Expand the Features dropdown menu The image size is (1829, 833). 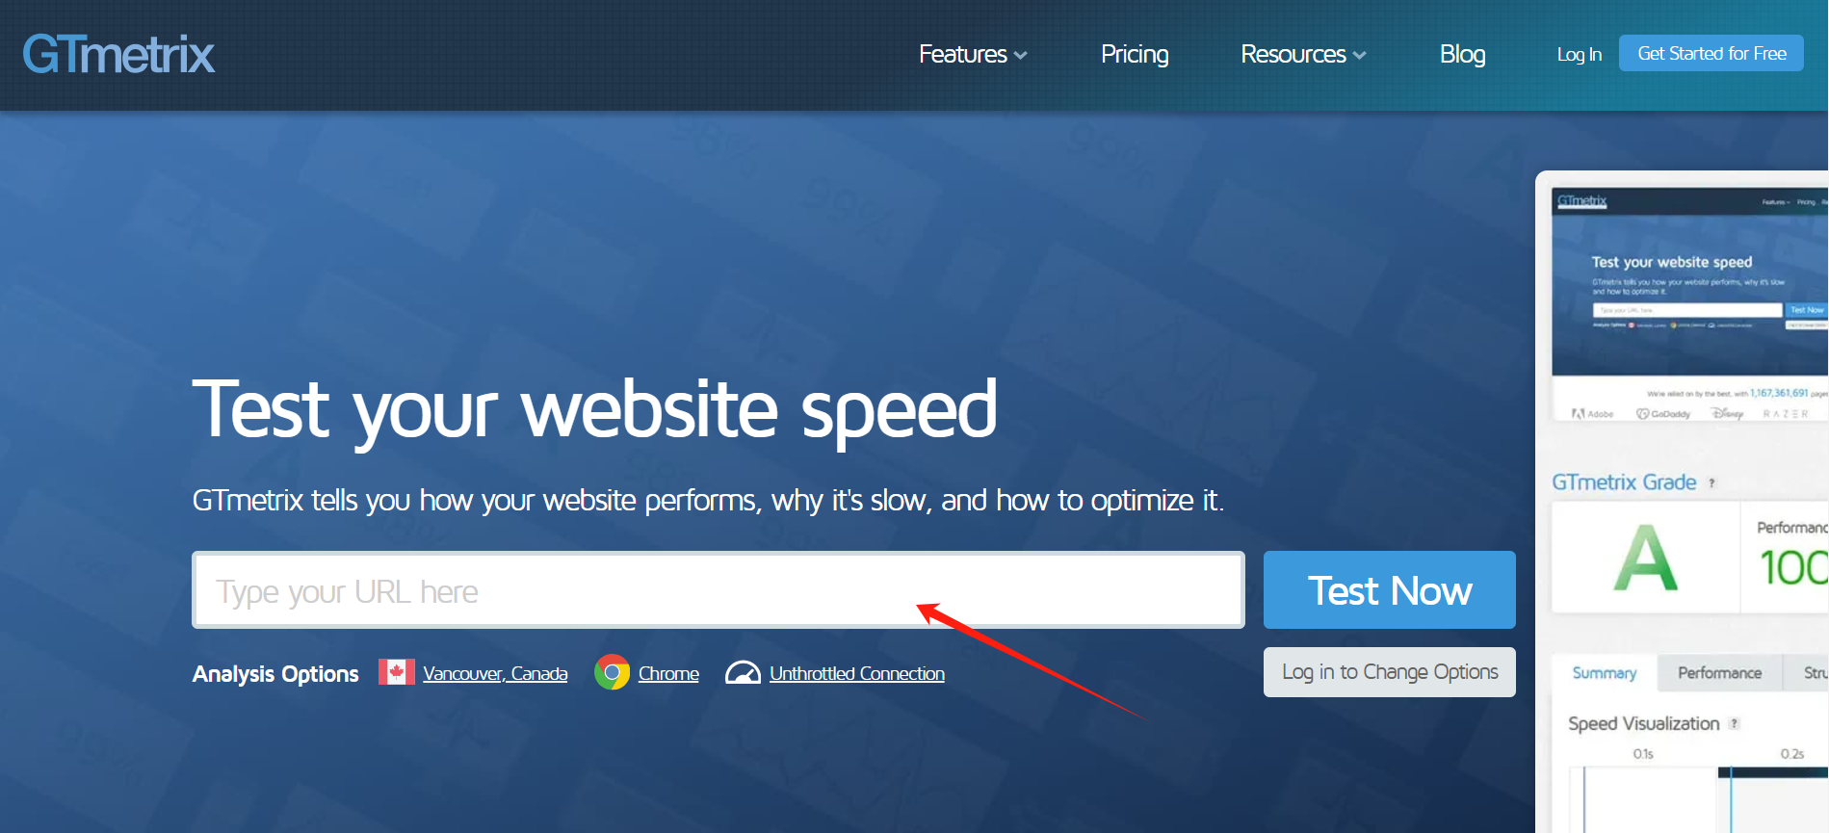973,54
